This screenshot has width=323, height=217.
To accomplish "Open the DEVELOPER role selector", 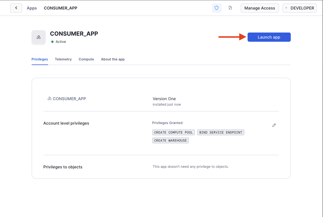I will click(299, 8).
